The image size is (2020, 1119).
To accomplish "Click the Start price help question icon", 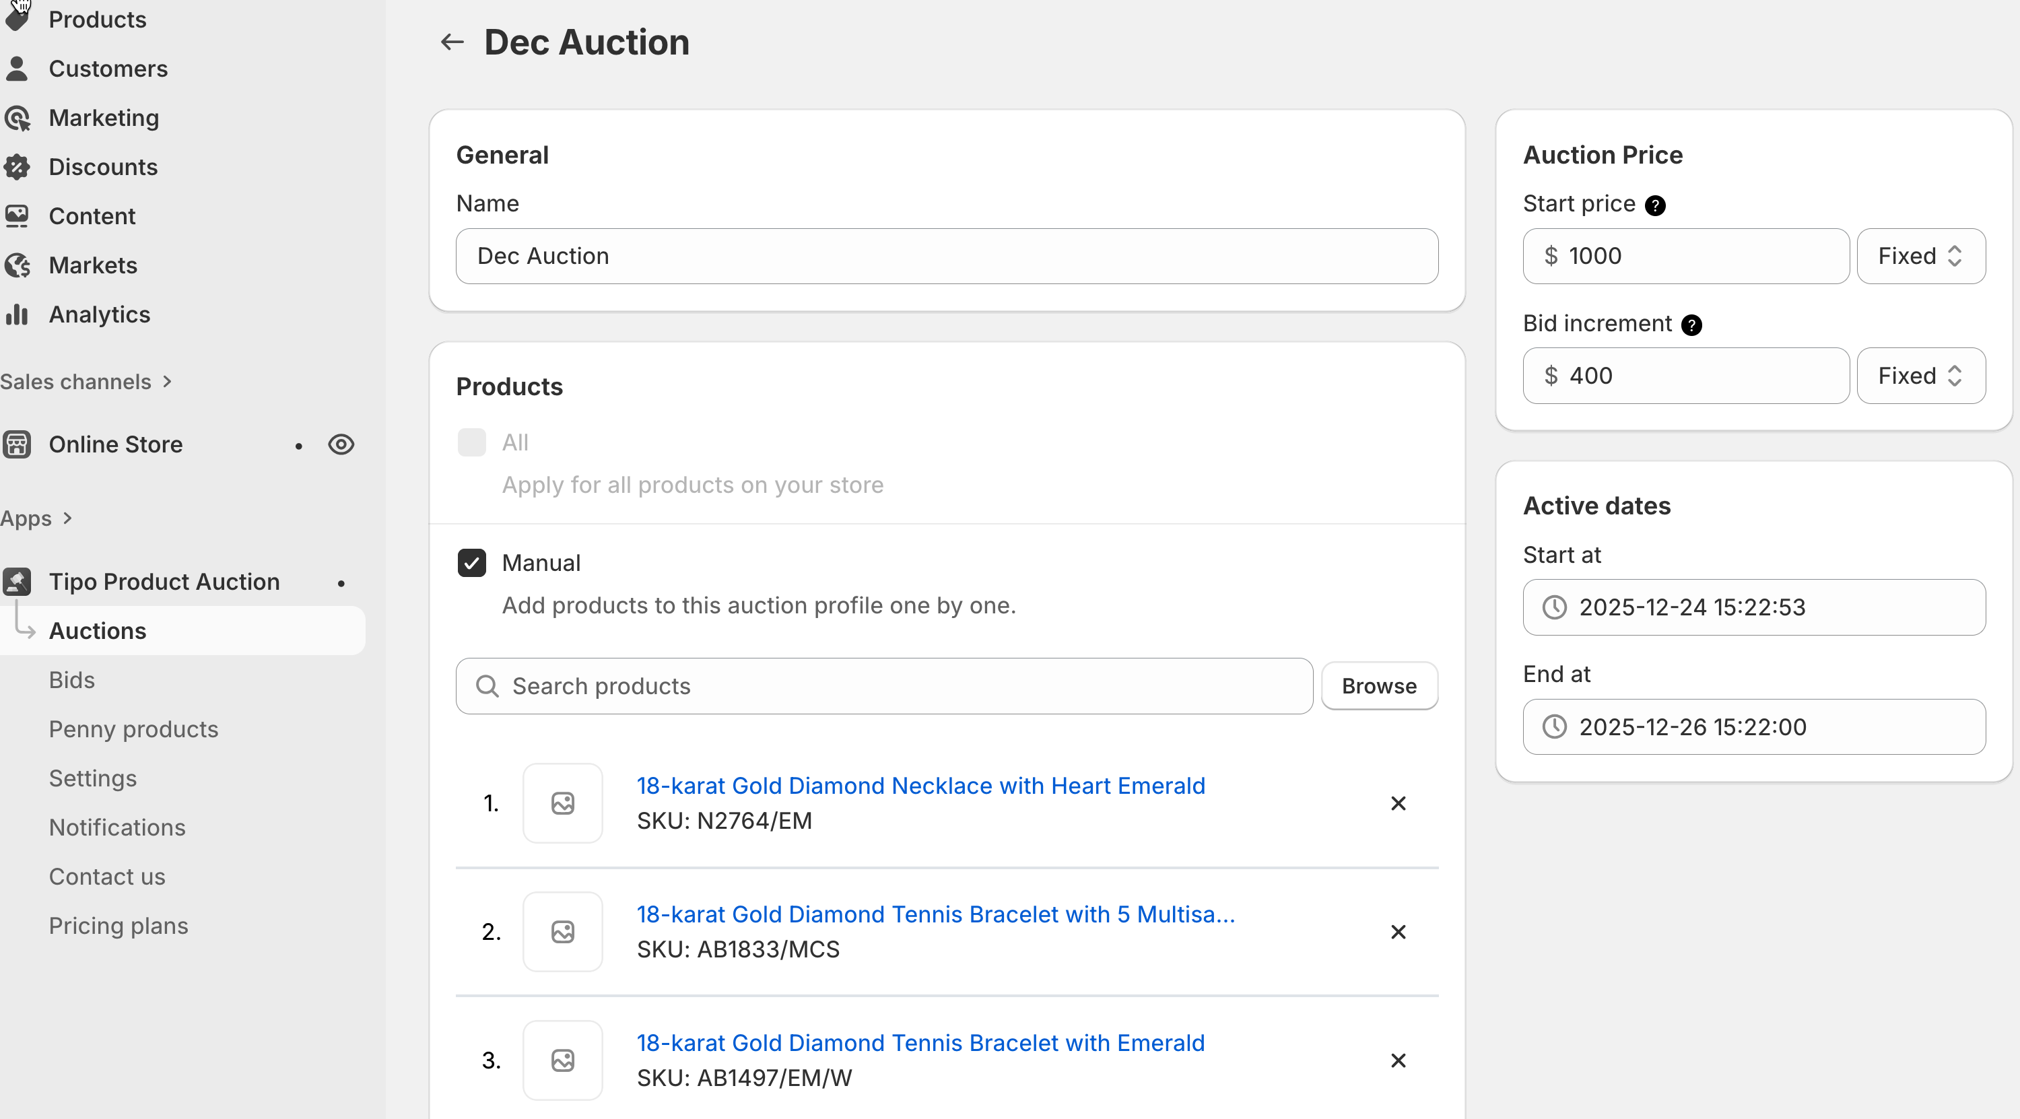I will [x=1654, y=205].
